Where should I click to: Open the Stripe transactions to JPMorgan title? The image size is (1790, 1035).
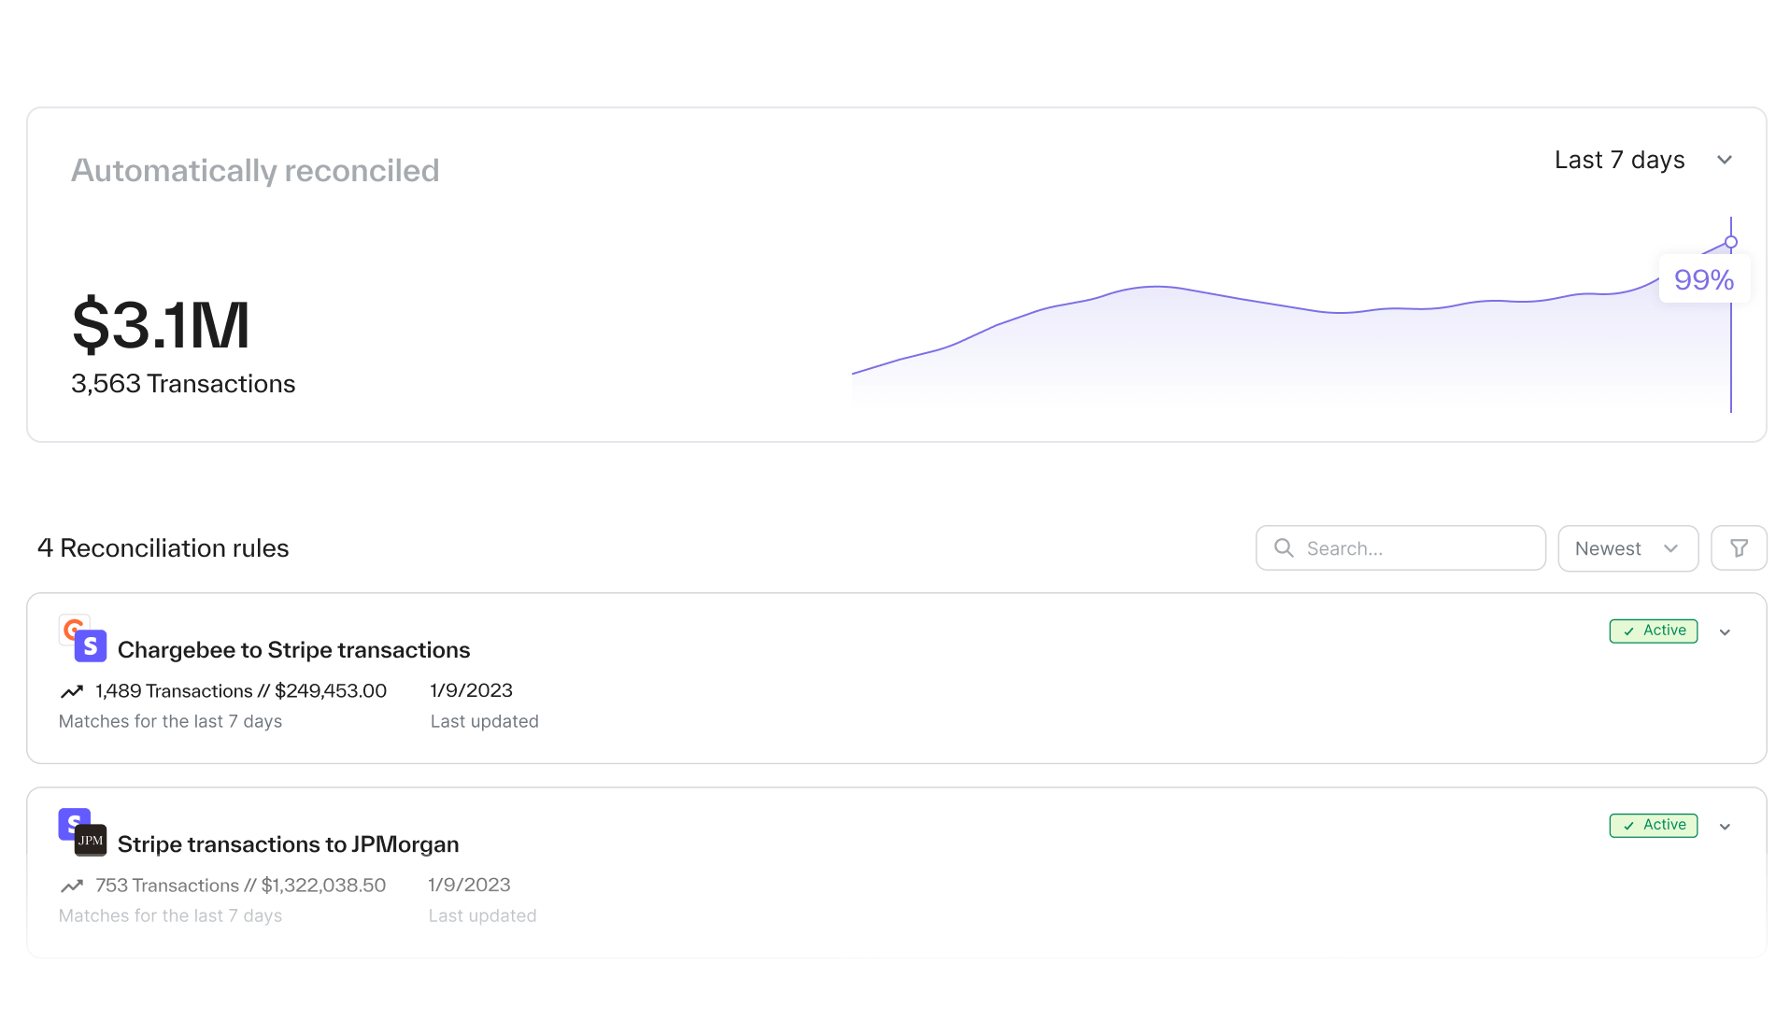point(288,844)
